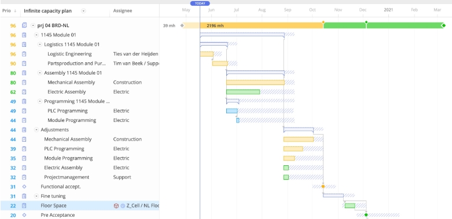
Task: Click TODAY marker button
Action: point(200,3)
